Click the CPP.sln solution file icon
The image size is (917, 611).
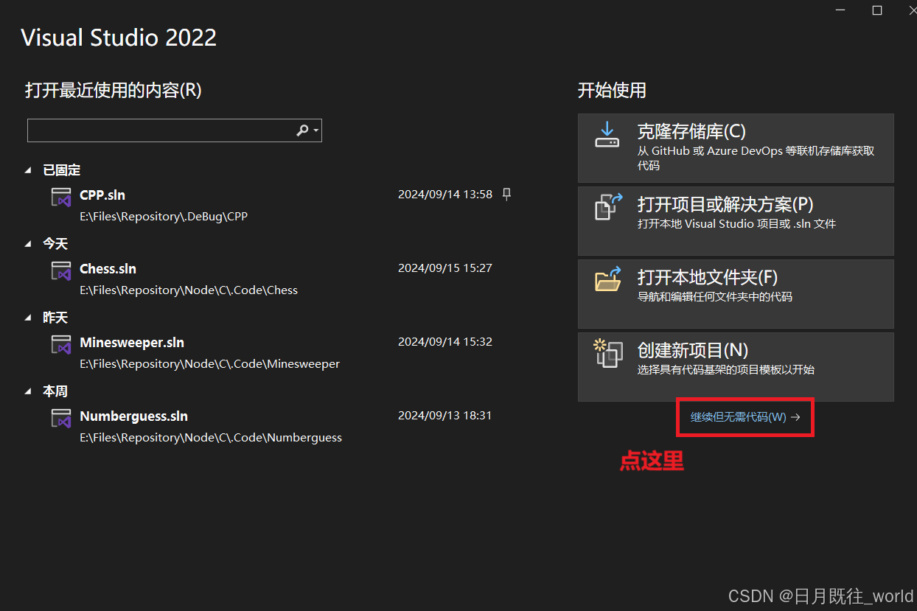click(60, 197)
